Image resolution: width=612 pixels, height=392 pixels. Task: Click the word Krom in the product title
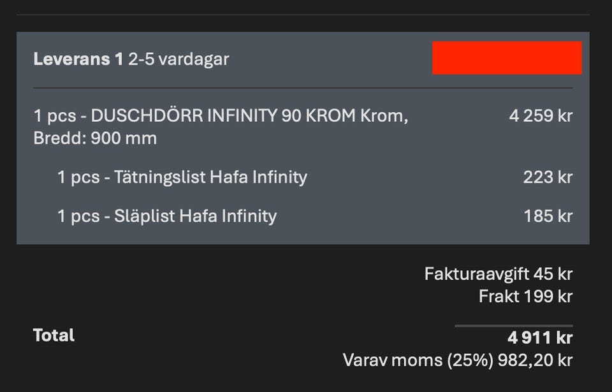[x=384, y=117]
